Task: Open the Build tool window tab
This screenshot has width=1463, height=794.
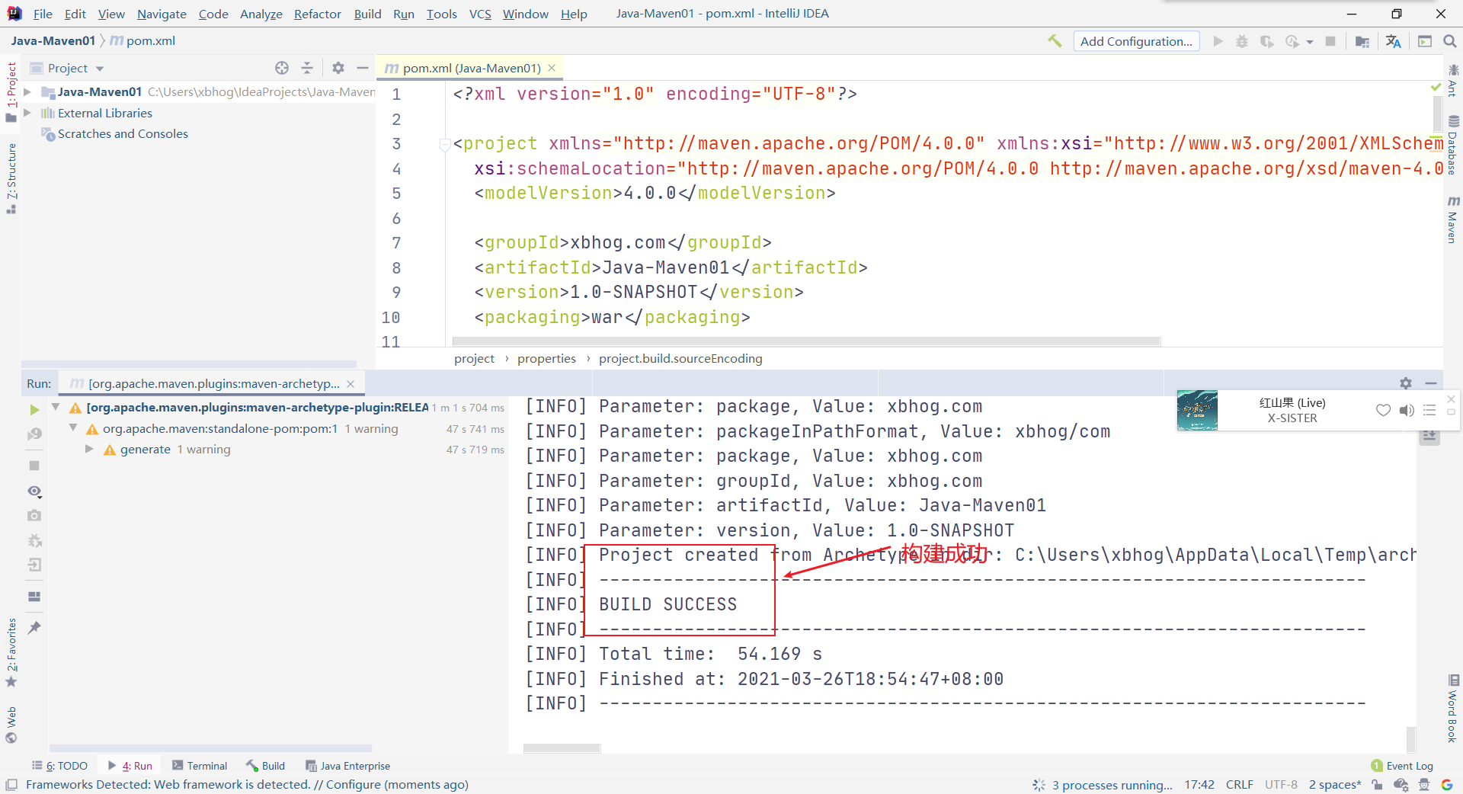Action: click(265, 766)
